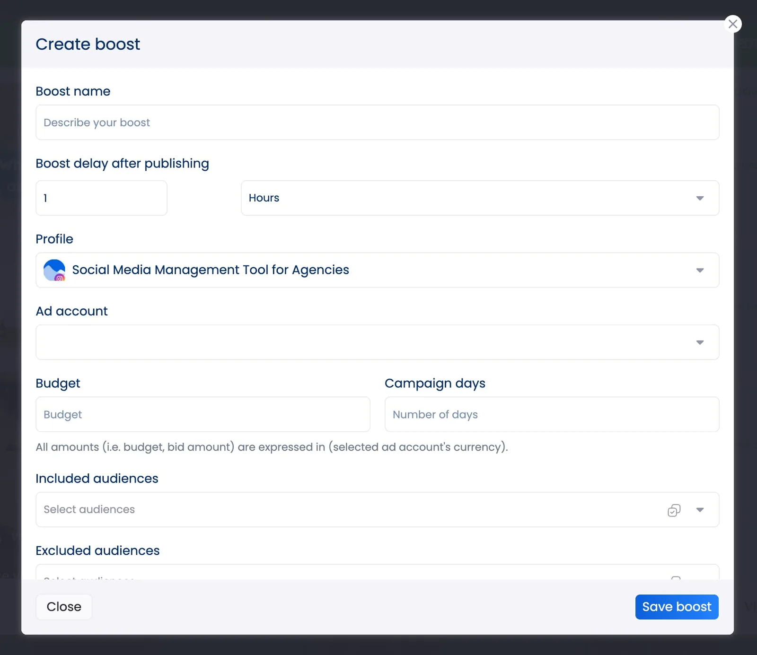Click the Ad account label

[x=71, y=311]
